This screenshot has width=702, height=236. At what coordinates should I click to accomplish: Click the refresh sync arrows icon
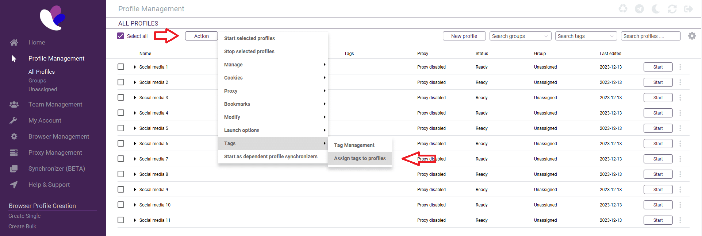672,9
